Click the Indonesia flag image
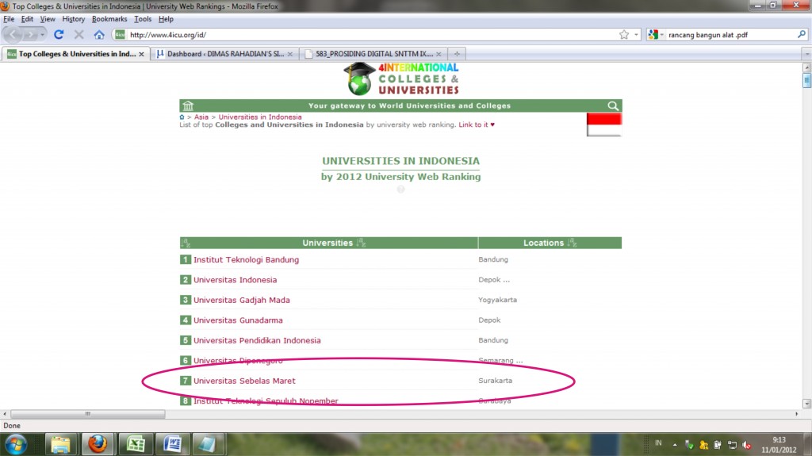 point(603,125)
